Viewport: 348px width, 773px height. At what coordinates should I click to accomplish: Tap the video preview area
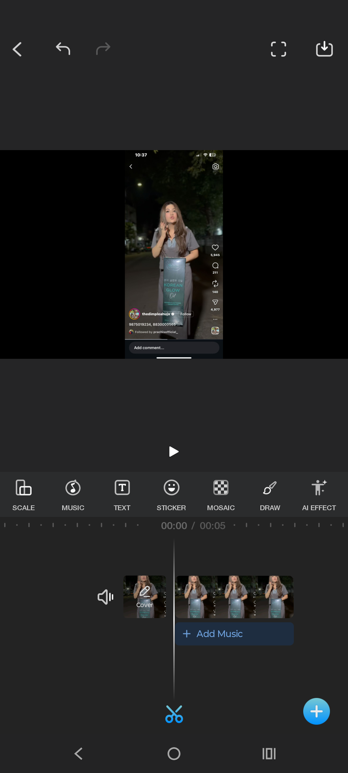(x=174, y=254)
